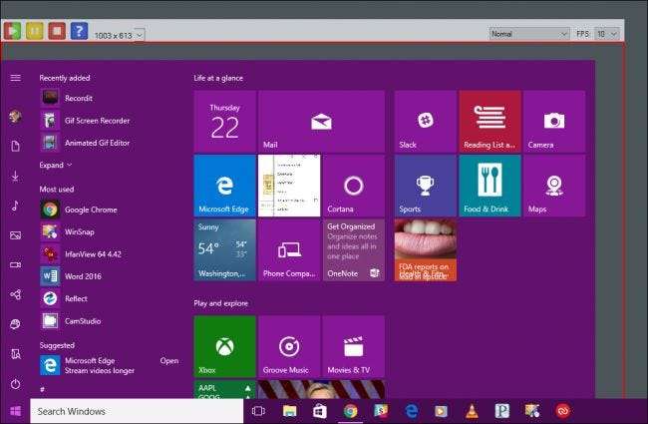Click the red stop recording button

(x=57, y=32)
